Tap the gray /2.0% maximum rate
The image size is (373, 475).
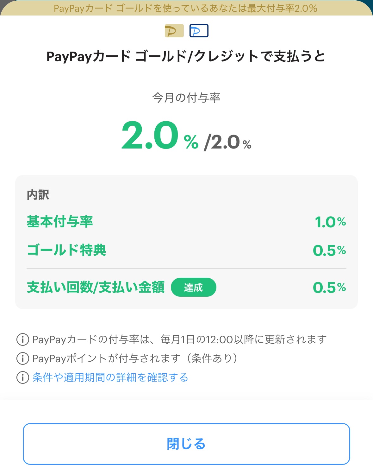228,142
